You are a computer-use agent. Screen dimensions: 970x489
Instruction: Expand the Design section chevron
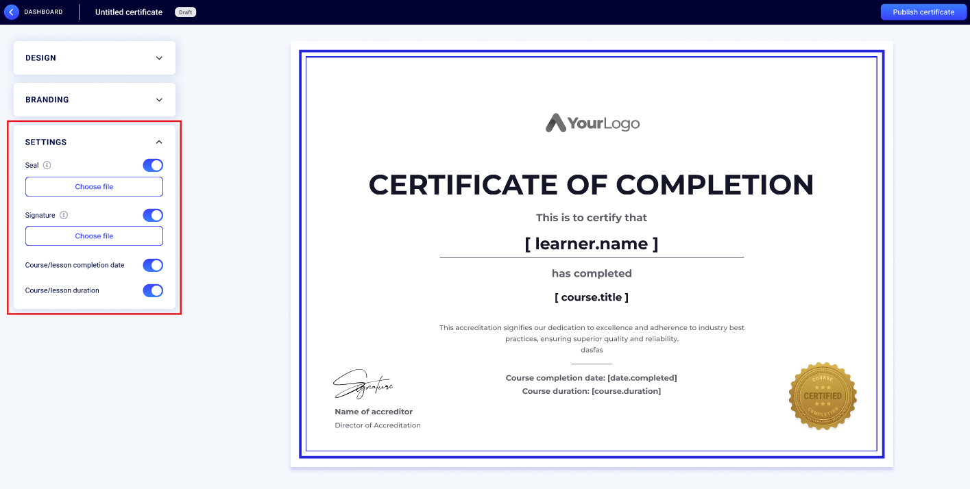tap(159, 58)
